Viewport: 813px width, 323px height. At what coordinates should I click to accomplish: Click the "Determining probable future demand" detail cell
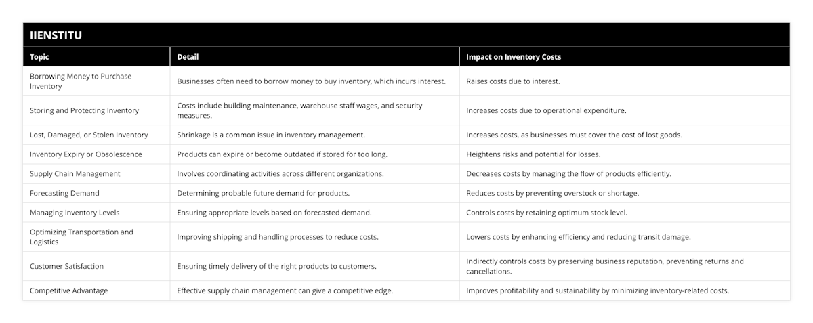click(x=263, y=193)
